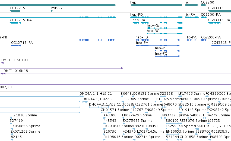Open EST EK050856.5prime

25,126
